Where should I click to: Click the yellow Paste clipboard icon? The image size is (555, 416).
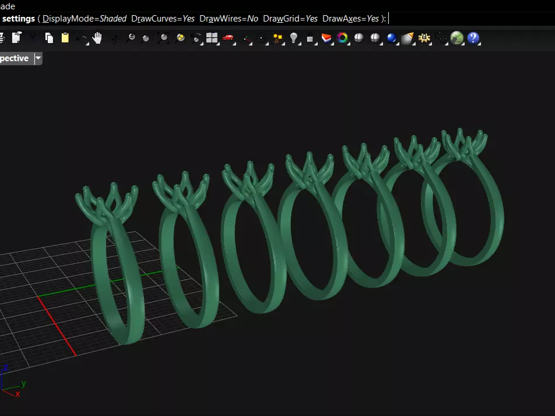coord(65,38)
